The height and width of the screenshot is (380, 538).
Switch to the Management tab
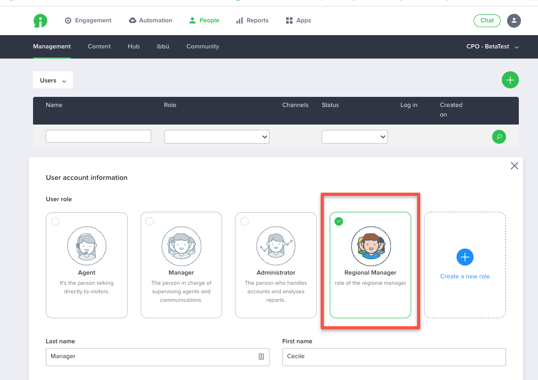[52, 47]
